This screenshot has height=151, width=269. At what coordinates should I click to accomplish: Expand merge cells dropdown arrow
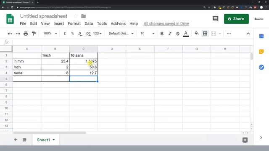(x=220, y=34)
